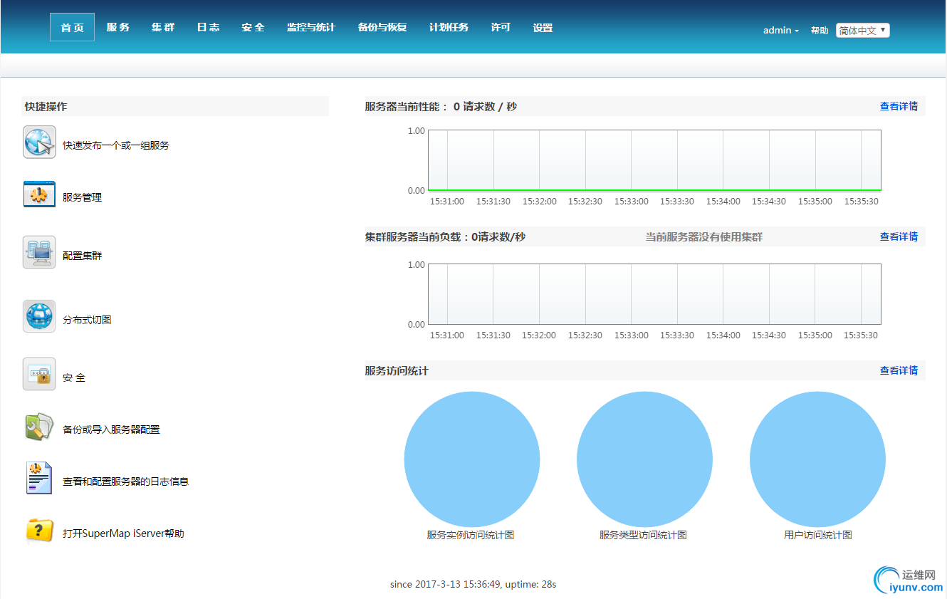Open 分布式切图 quick action link
This screenshot has height=599, width=947.
click(x=87, y=320)
